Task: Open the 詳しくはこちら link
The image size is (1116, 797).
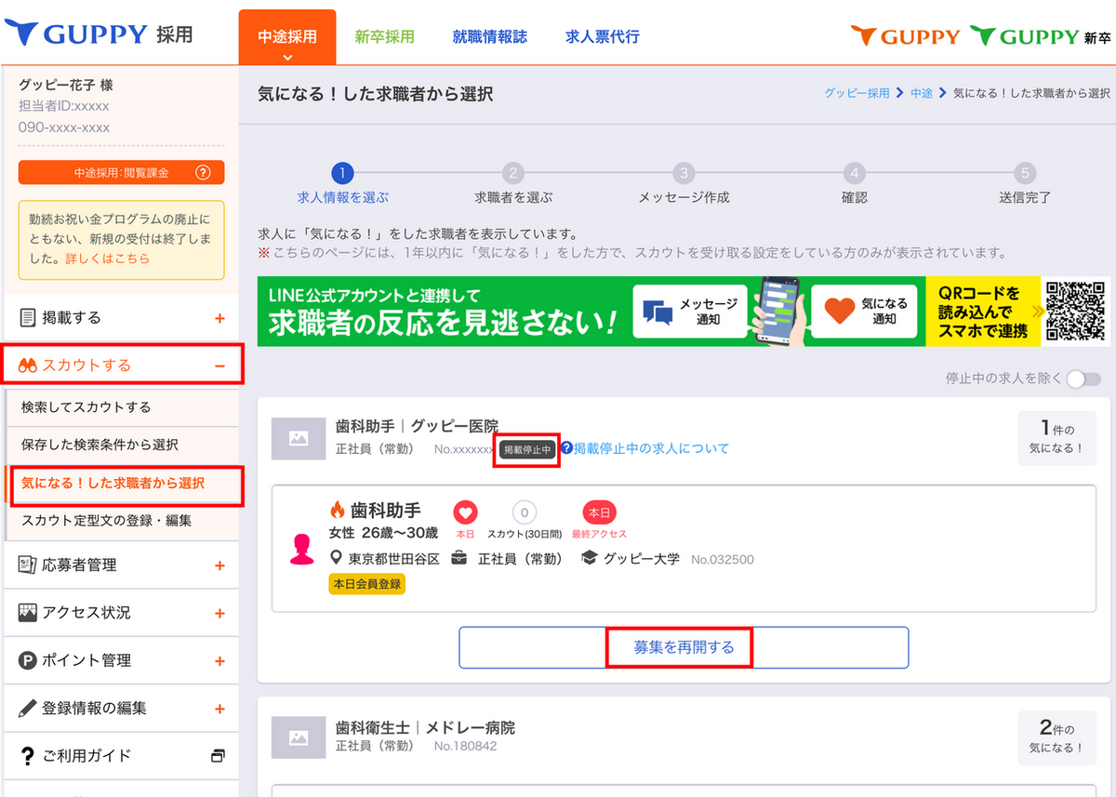Action: tap(107, 258)
